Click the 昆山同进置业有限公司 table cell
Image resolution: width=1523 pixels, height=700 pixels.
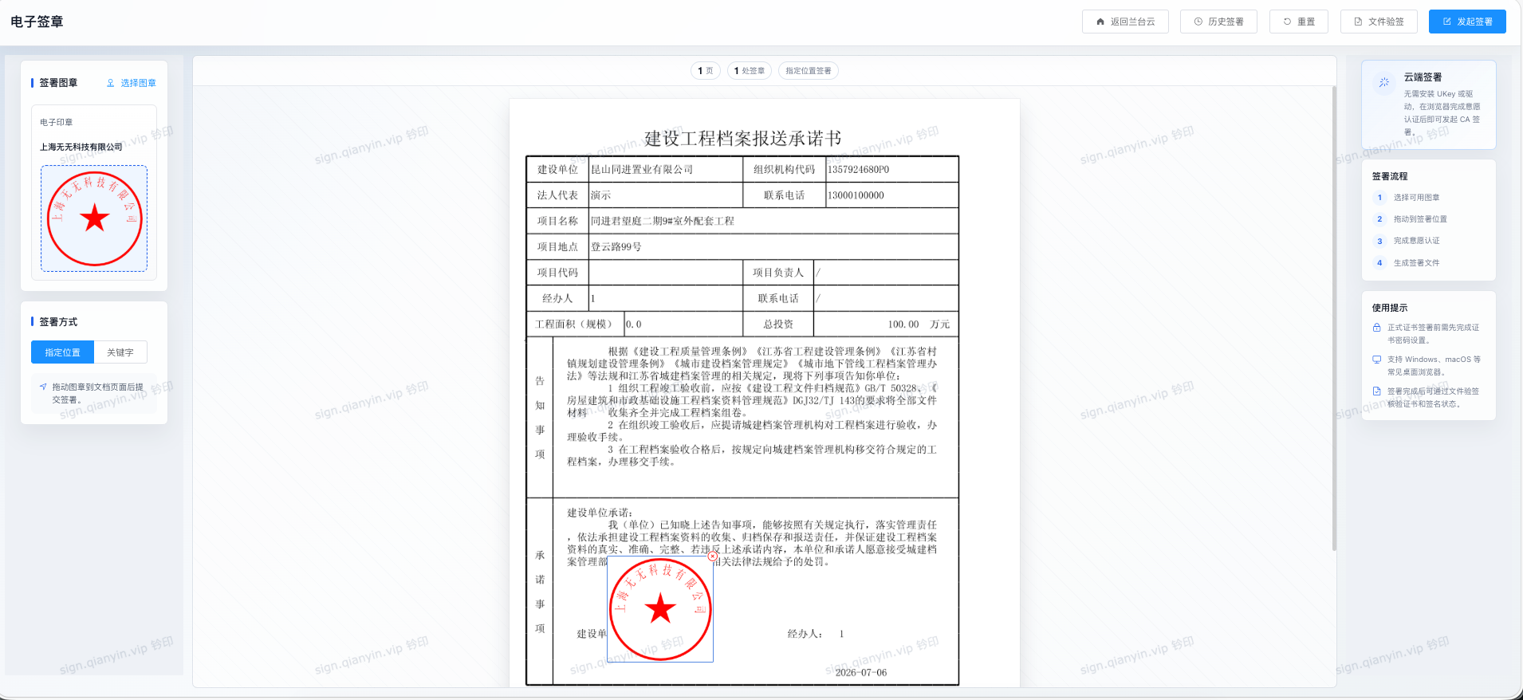pos(665,170)
